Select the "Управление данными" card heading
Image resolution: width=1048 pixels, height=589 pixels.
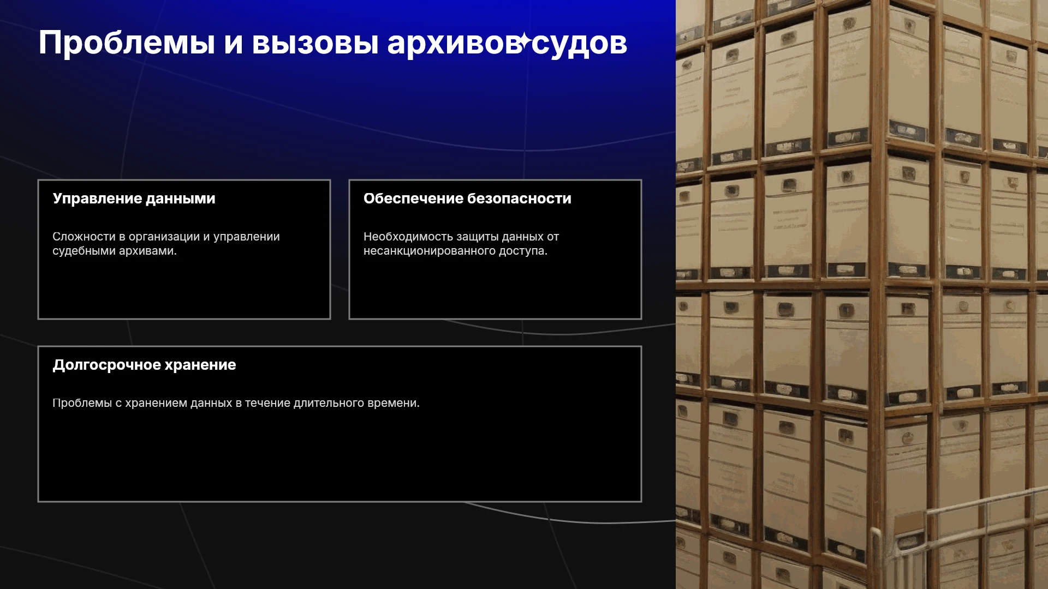coord(134,199)
